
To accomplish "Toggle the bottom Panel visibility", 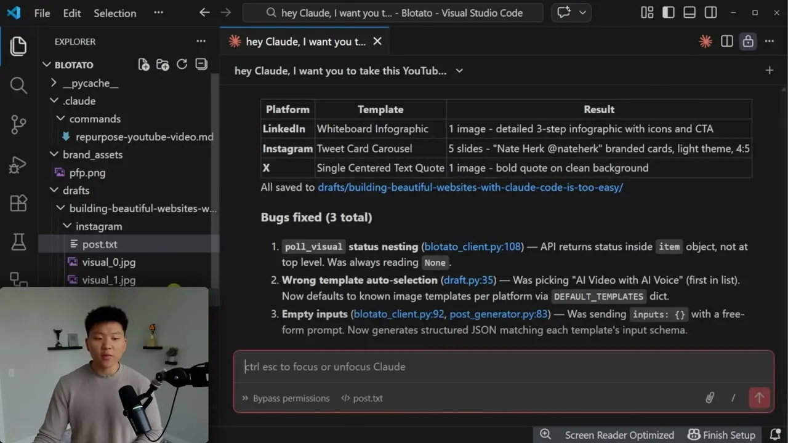I will click(689, 12).
